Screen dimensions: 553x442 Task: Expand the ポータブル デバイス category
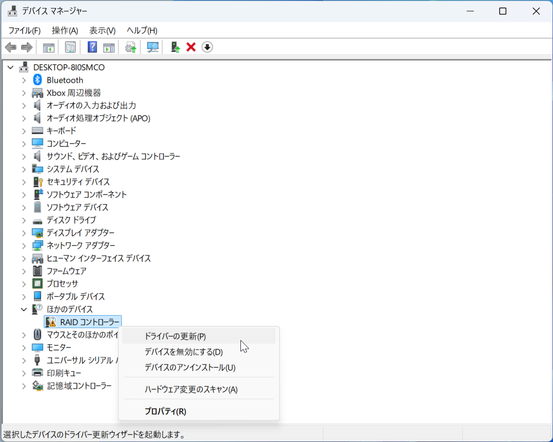(x=24, y=296)
